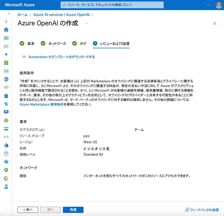Open SQL databases icon in sidebar
The height and width of the screenshot is (216, 224).
click(x=6, y=96)
